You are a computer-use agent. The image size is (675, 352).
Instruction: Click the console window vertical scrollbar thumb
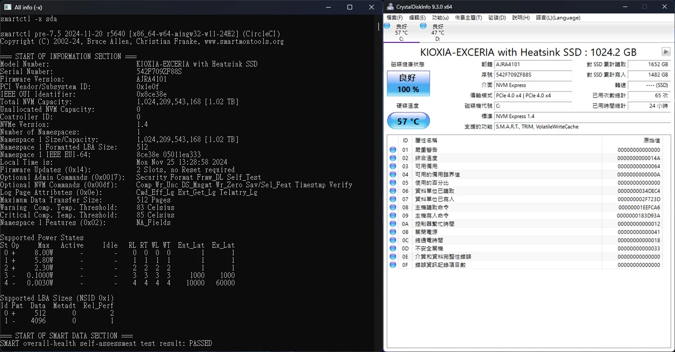point(379,26)
